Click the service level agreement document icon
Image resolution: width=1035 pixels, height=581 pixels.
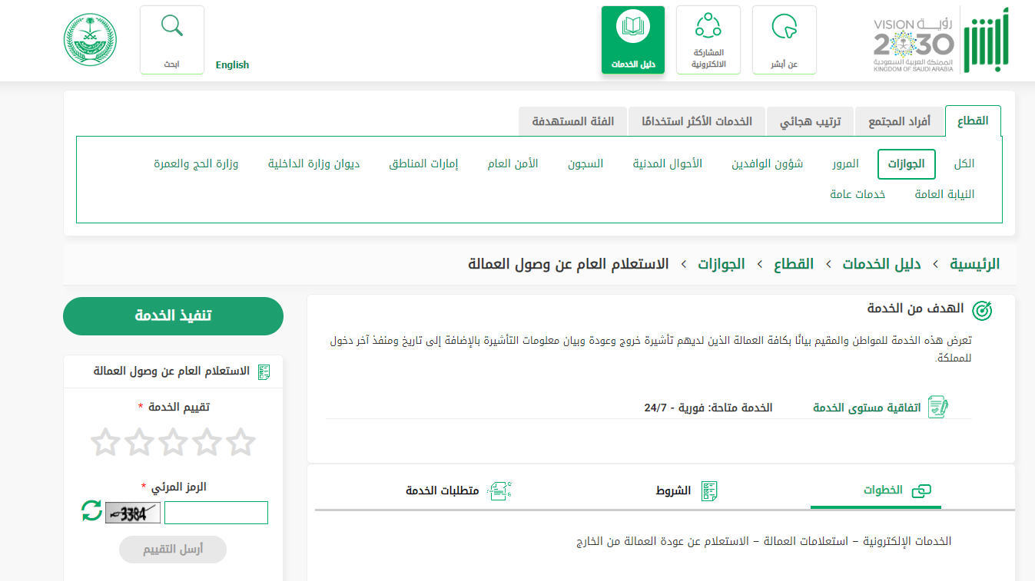pyautogui.click(x=938, y=408)
